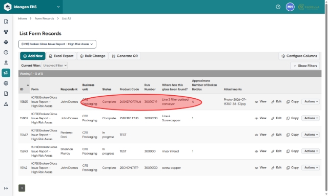The image size is (328, 196).
Task: Click product code 25CHDYLT1TP
Action: 129,168
